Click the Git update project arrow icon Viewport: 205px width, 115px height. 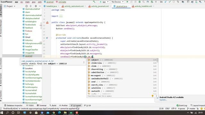166,2
